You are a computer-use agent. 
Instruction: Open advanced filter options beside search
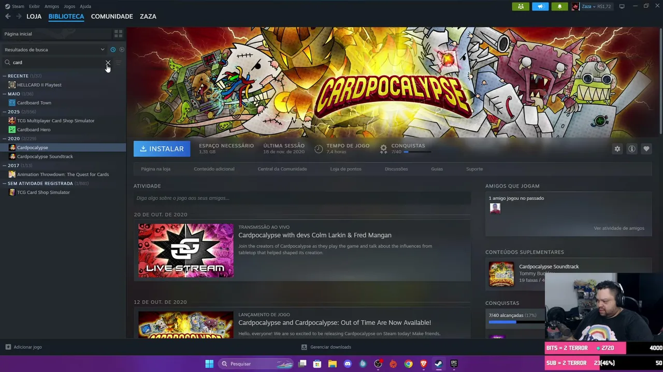119,63
